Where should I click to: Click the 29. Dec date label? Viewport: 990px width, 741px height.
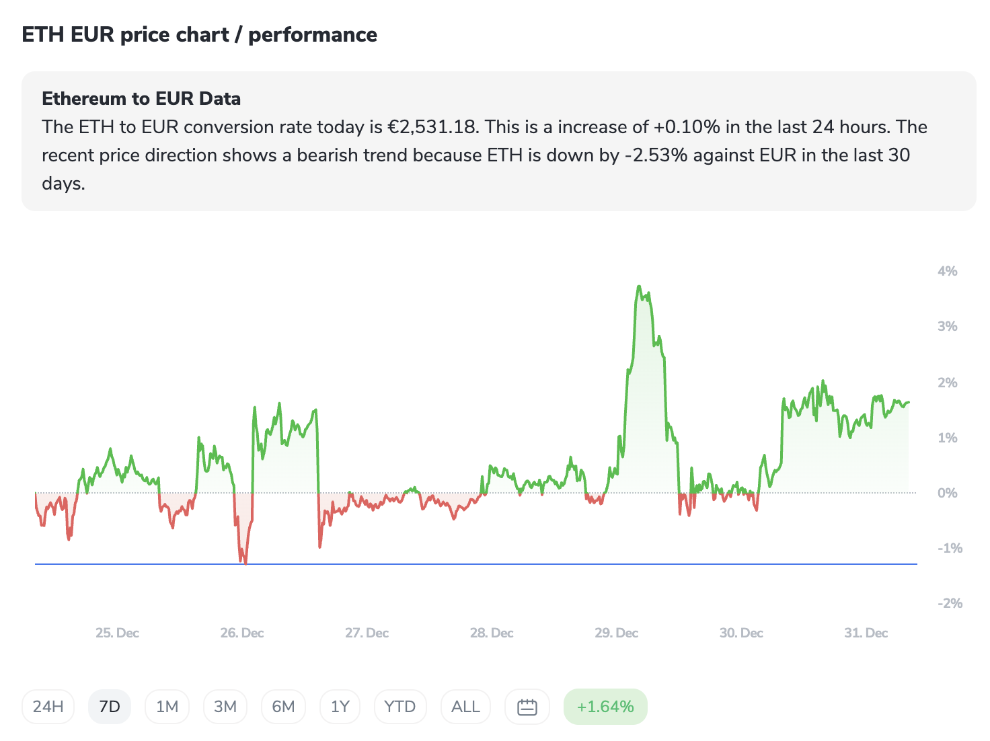point(617,633)
